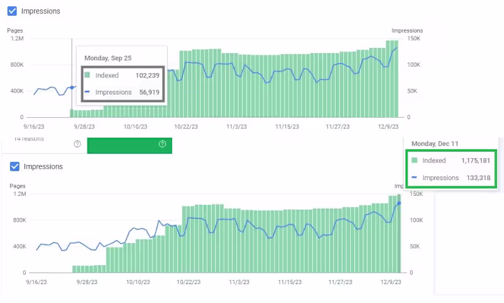Viewport: 504px width, 303px height.
Task: Click the gray help icon beside 14 reasons
Action: tap(77, 144)
